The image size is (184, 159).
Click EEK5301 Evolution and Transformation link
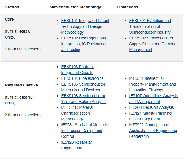click(x=150, y=26)
